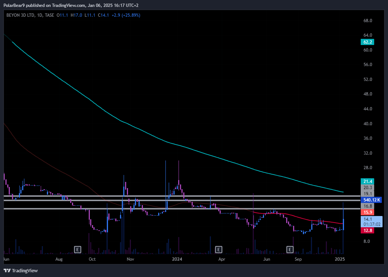The image size is (388, 277).
Task: Click the red 12.8 price label
Action: pos(368,231)
